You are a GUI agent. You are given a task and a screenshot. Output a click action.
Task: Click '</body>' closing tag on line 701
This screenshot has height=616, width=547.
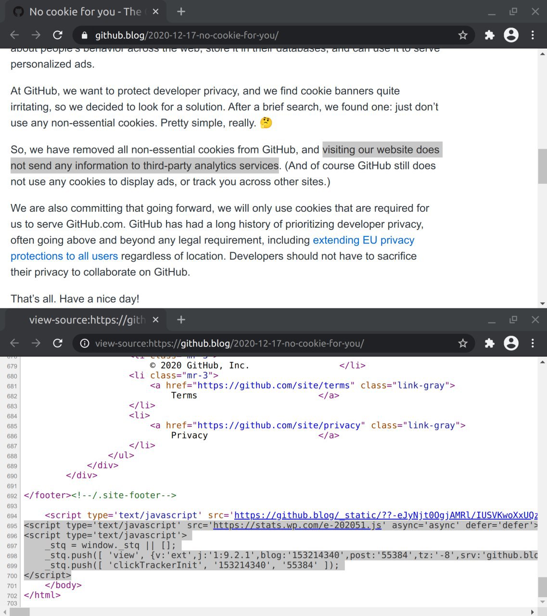[x=63, y=585]
